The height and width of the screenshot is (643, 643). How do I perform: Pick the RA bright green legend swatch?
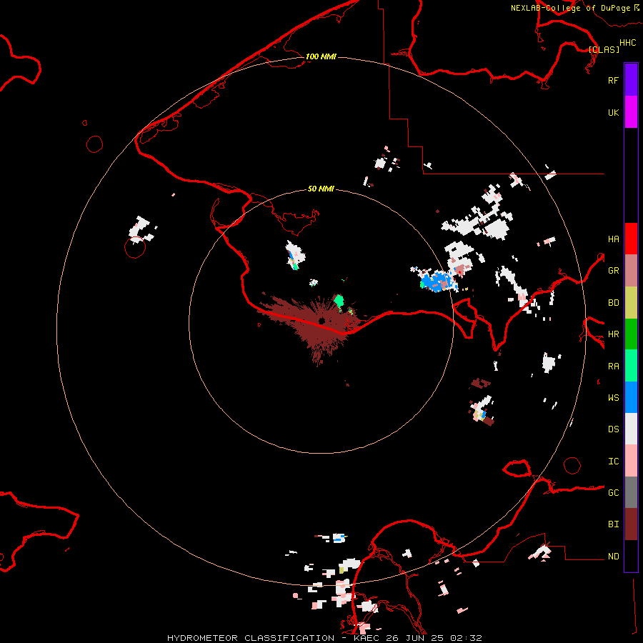631,366
